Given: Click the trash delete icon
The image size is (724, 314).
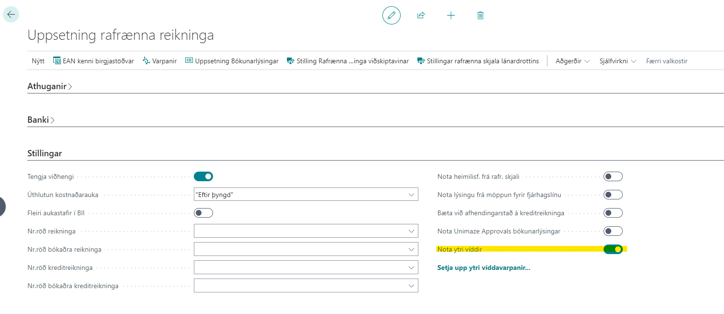Looking at the screenshot, I should (480, 15).
